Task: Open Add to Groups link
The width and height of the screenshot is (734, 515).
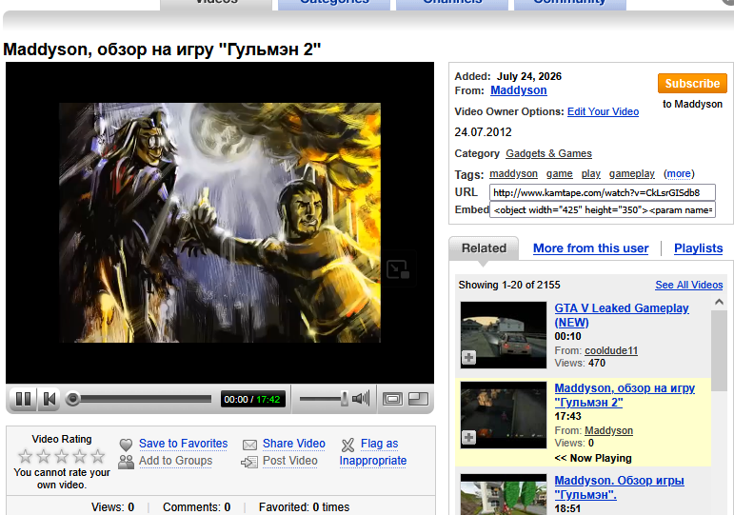Action: click(175, 461)
